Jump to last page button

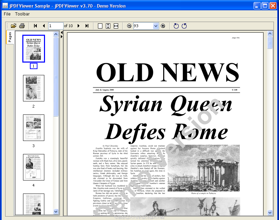[x=87, y=26]
